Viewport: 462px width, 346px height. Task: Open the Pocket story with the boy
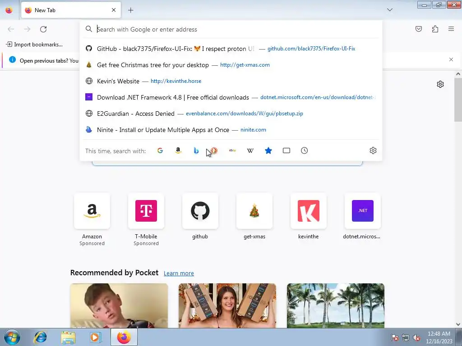click(119, 306)
